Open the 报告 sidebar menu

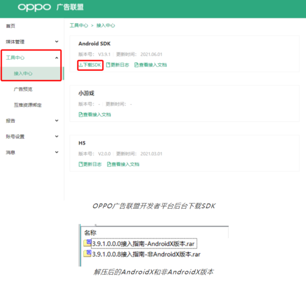(x=10, y=121)
